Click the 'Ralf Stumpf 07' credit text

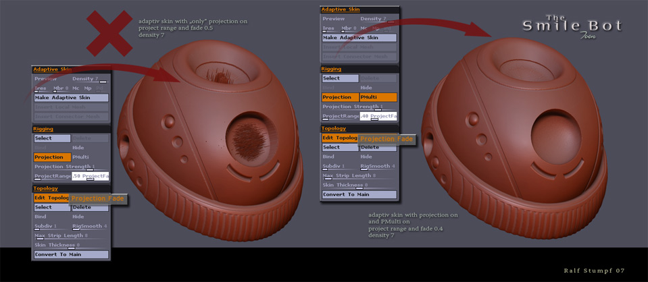click(594, 271)
